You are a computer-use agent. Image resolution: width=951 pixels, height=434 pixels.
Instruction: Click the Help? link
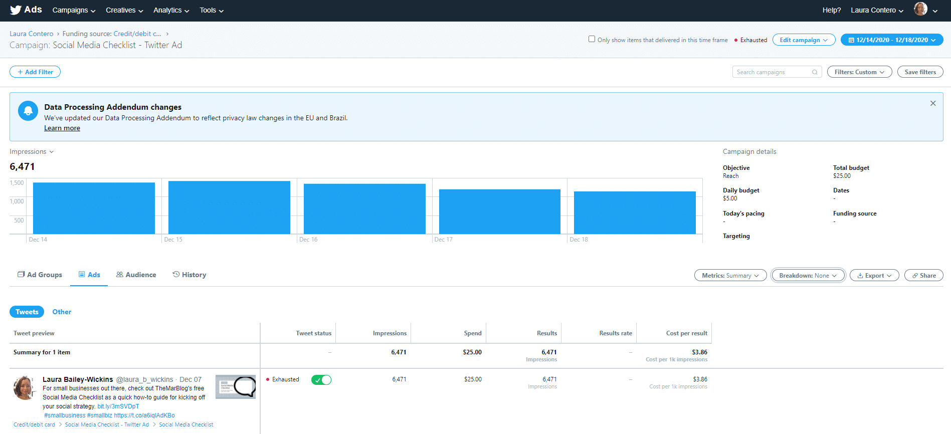coord(831,10)
